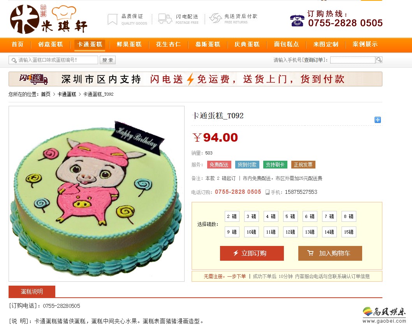Click the 立即订购 button
The width and height of the screenshot is (412, 330).
coord(252,253)
